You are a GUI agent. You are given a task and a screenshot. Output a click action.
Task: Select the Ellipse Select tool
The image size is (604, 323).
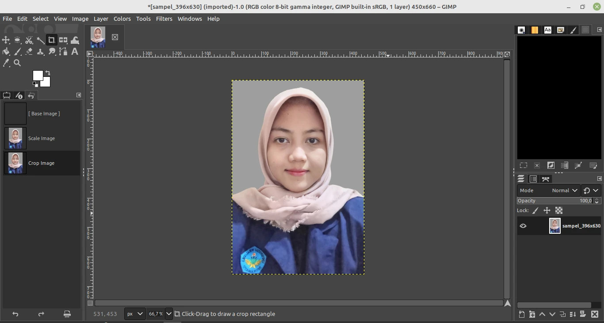tap(17, 40)
